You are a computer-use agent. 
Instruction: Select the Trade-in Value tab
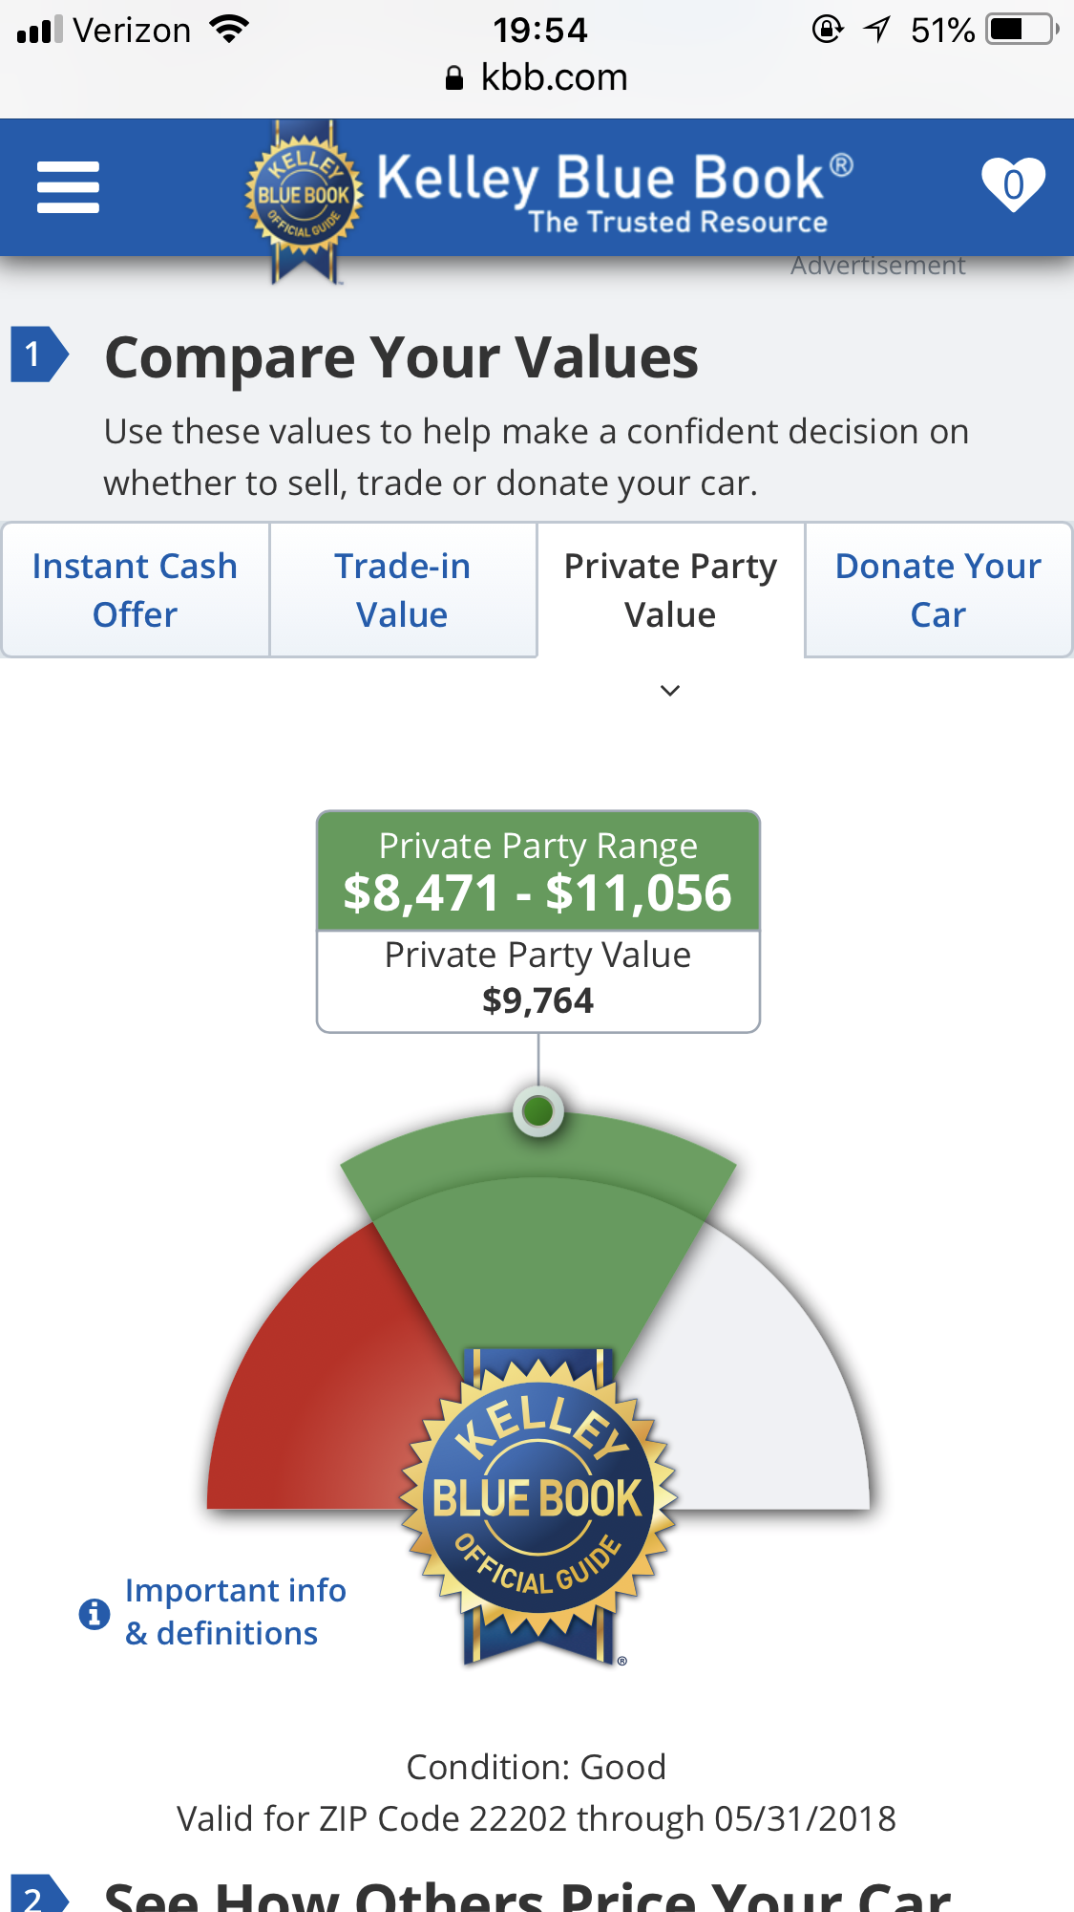pos(402,590)
